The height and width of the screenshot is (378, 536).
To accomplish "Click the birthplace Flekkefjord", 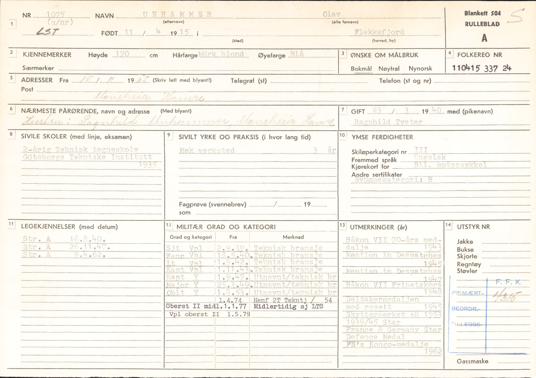I will pyautogui.click(x=379, y=32).
